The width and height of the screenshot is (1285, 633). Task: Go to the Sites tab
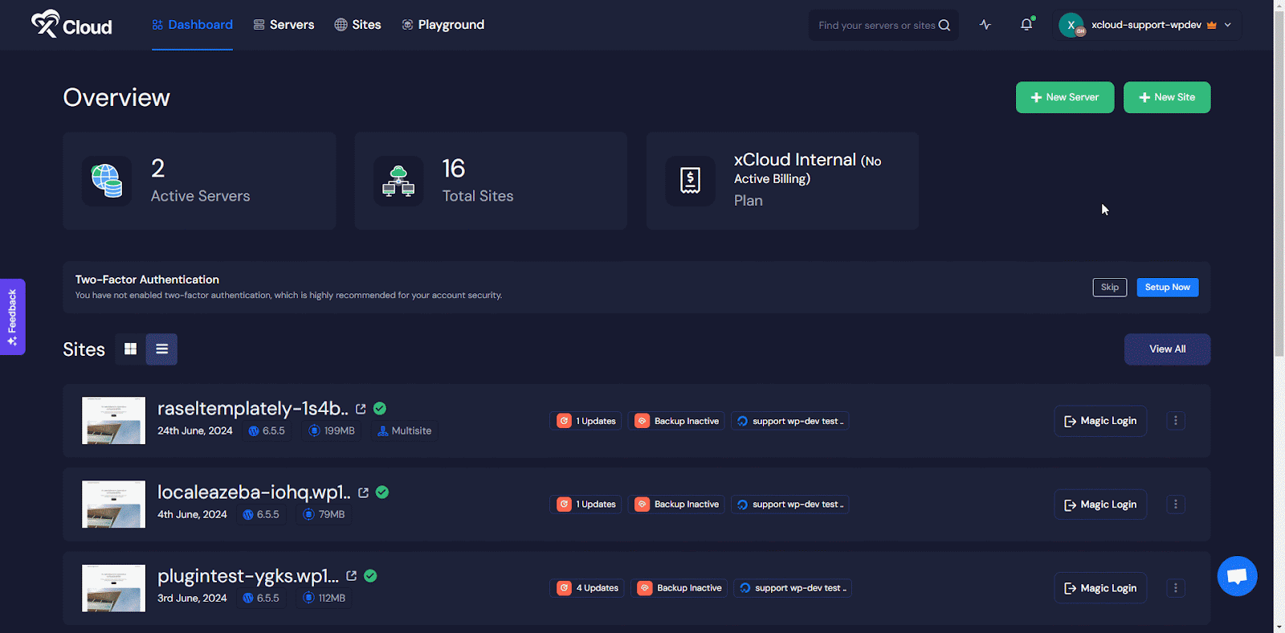point(357,25)
